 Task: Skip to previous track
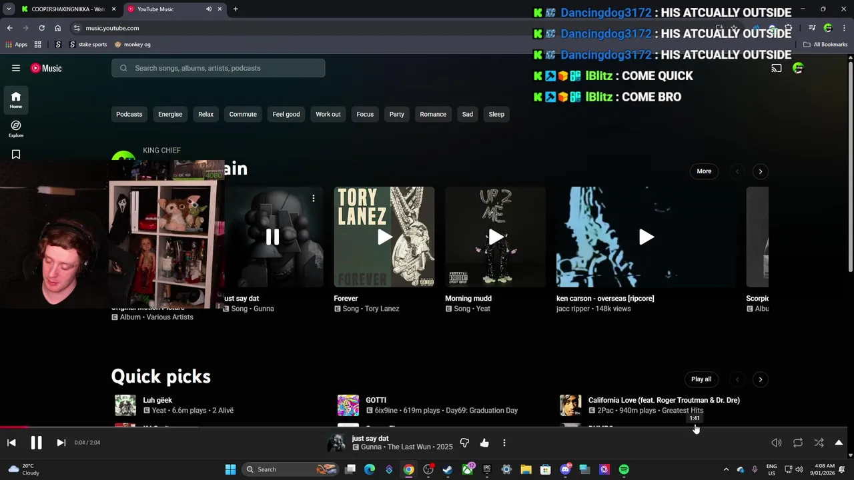tap(11, 443)
